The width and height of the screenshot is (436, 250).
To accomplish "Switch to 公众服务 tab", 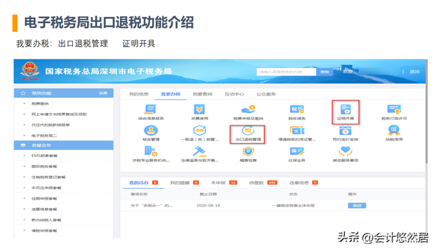I will pyautogui.click(x=266, y=94).
